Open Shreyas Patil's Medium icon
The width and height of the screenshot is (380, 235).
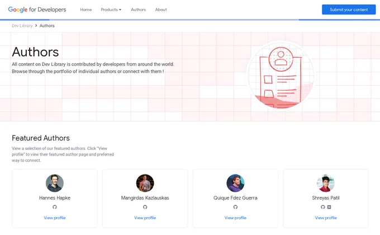point(329,207)
